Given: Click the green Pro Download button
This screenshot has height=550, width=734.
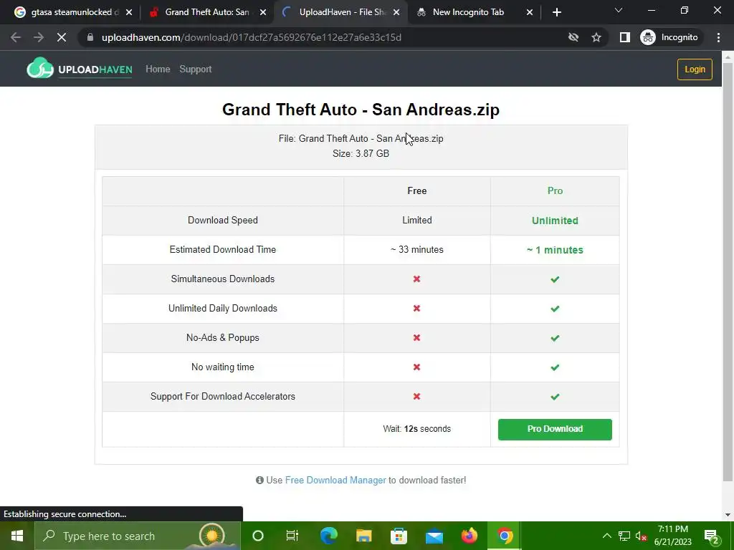Looking at the screenshot, I should point(555,430).
